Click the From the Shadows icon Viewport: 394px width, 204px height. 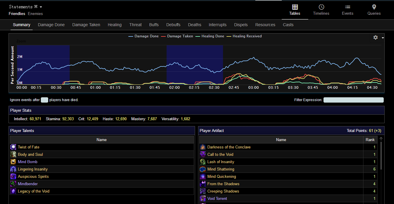(203, 184)
